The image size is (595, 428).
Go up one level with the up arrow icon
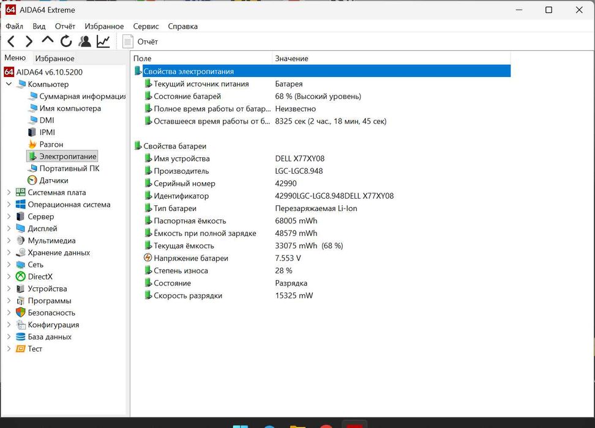(47, 40)
